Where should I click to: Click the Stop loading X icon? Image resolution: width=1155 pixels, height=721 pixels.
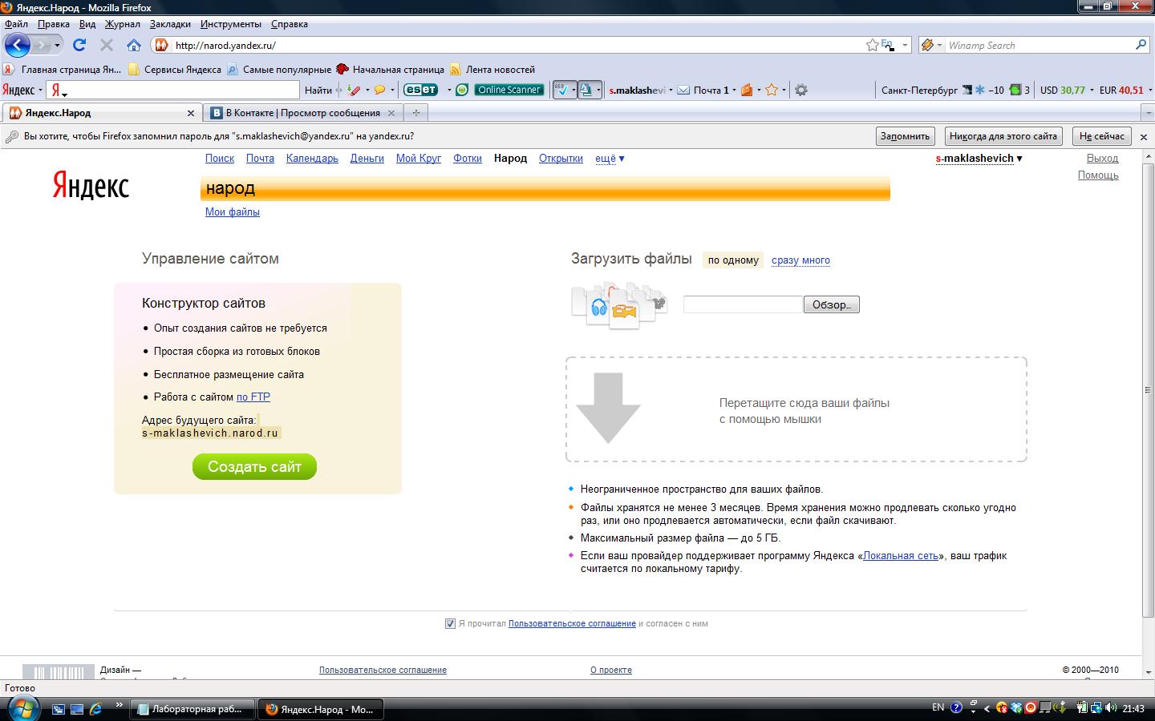point(106,45)
